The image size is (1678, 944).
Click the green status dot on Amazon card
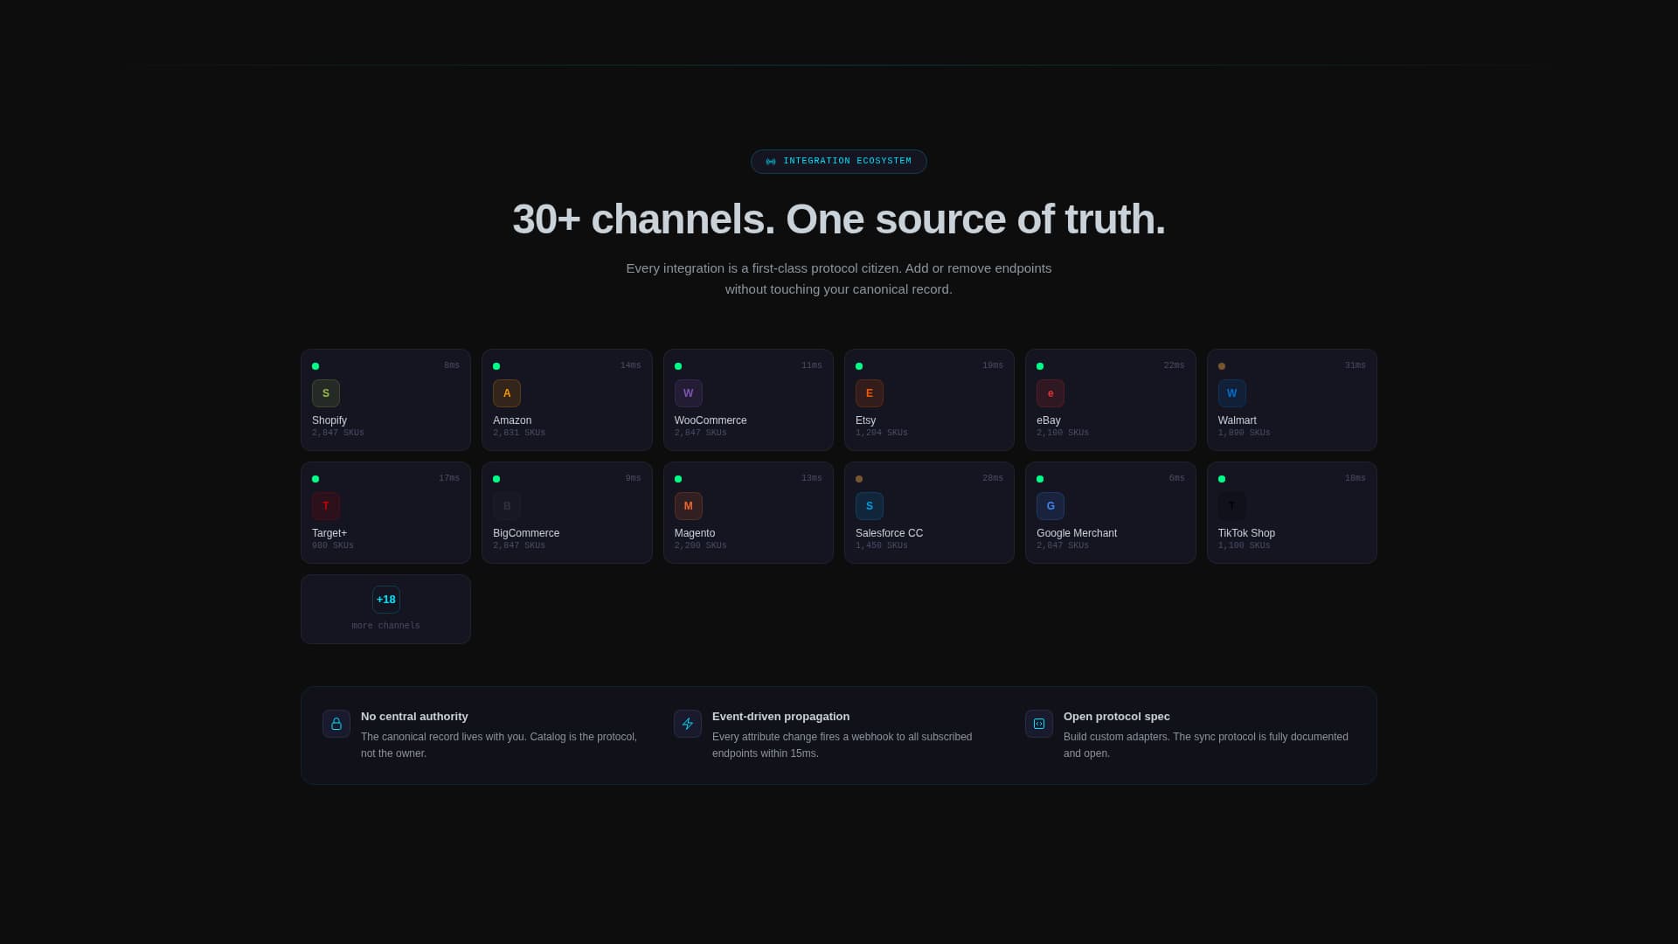click(496, 366)
